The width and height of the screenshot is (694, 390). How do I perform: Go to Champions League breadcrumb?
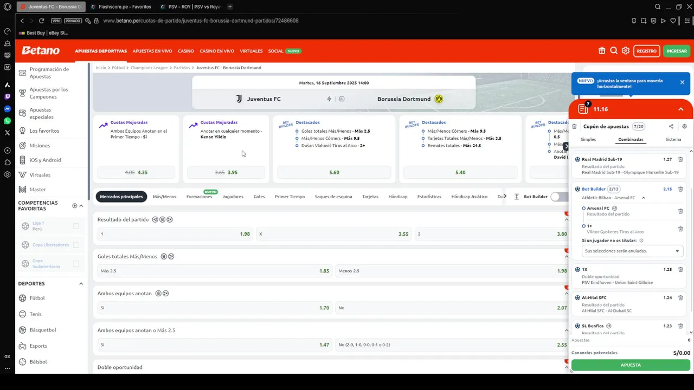point(149,68)
